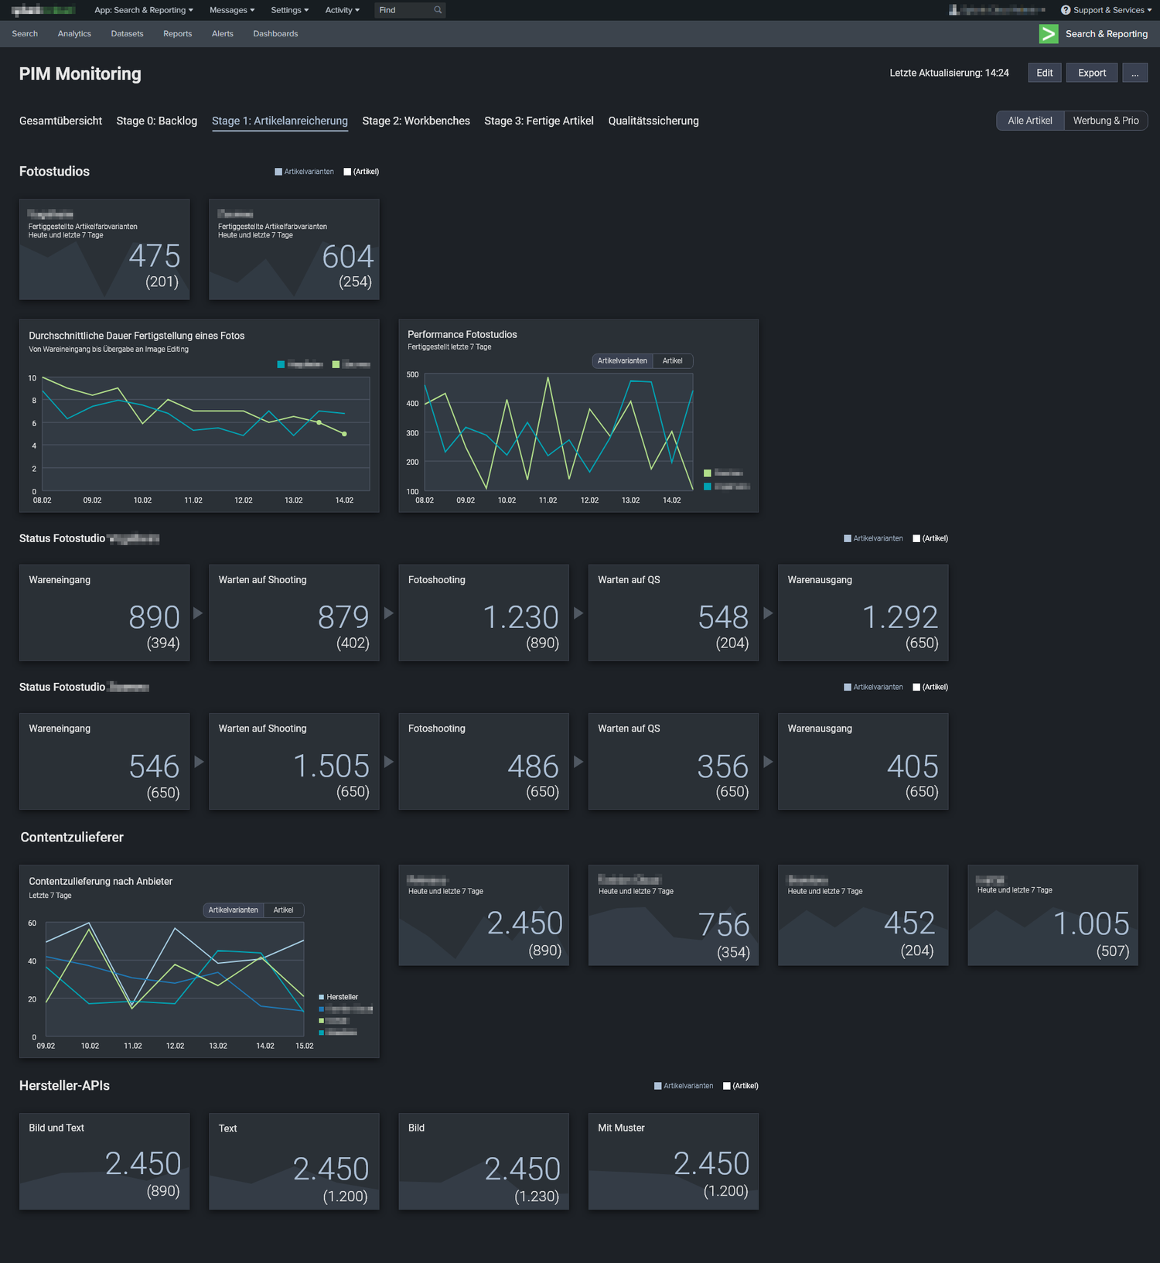This screenshot has height=1263, width=1160.
Task: Open the Messages dropdown
Action: (232, 10)
